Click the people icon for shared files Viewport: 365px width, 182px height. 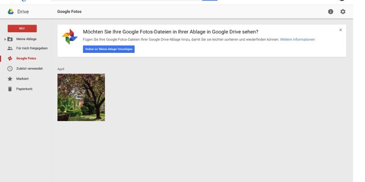(10, 48)
